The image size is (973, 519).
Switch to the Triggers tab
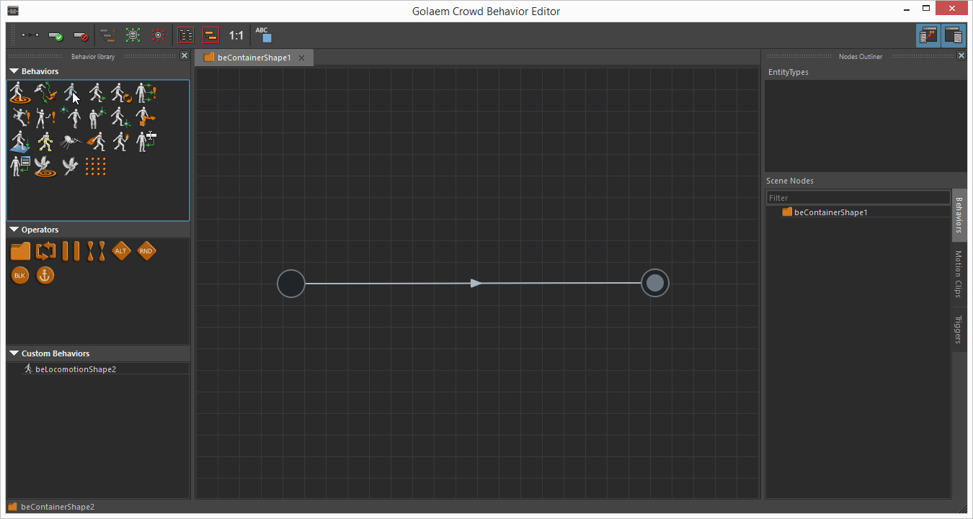pos(959,330)
